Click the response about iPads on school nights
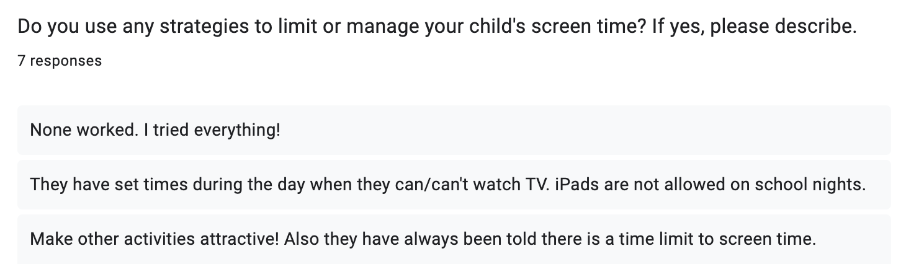This screenshot has height=264, width=906. [x=454, y=184]
